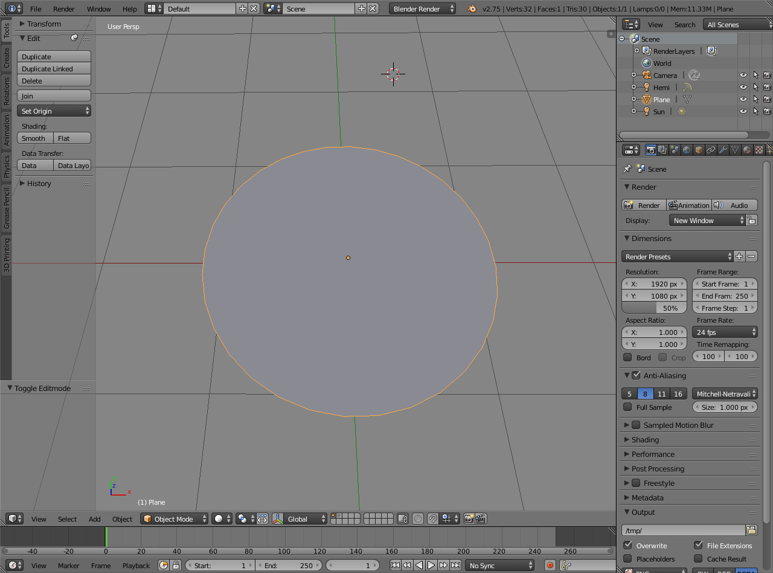This screenshot has width=773, height=573.
Task: Open the mesh Data triangle tab
Action: tap(735, 150)
